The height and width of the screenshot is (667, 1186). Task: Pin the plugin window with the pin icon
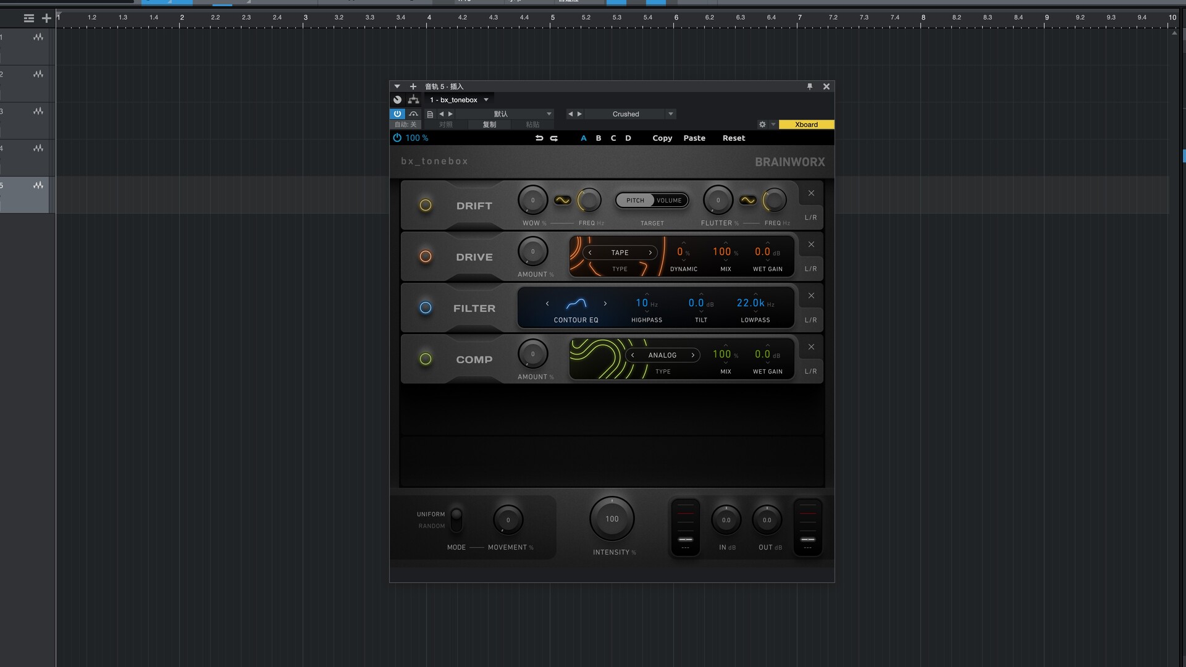(810, 86)
